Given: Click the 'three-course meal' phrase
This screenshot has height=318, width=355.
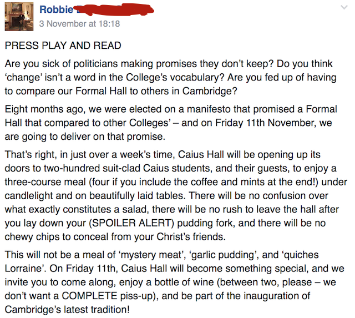Looking at the screenshot, I should point(45,182).
